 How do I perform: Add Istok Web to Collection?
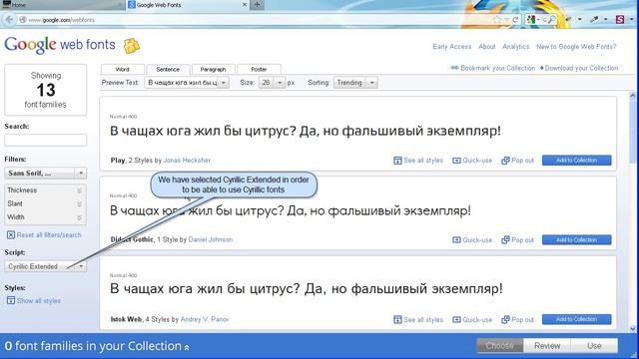[x=577, y=319]
